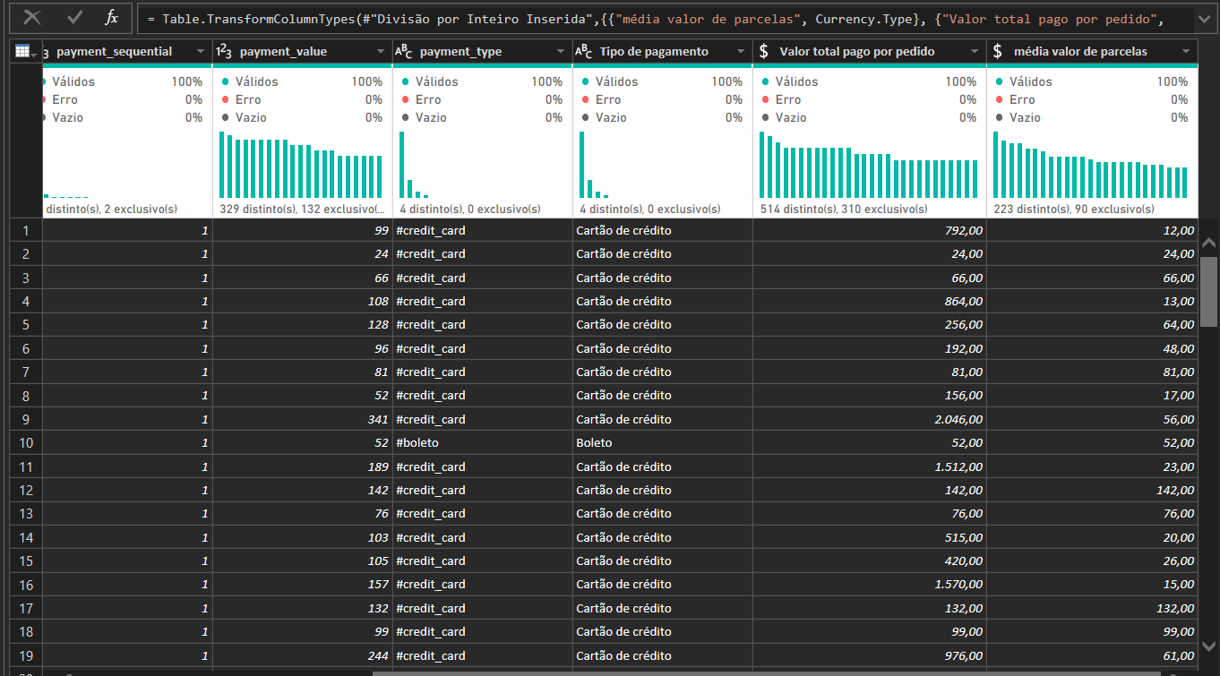The image size is (1220, 676).
Task: Open the Tipo de pagamento filter dropdown
Action: click(741, 52)
